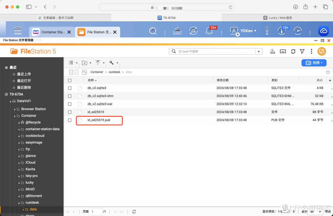The height and width of the screenshot is (216, 333).
Task: Click the dashboard gauge icon
Action: (298, 31)
